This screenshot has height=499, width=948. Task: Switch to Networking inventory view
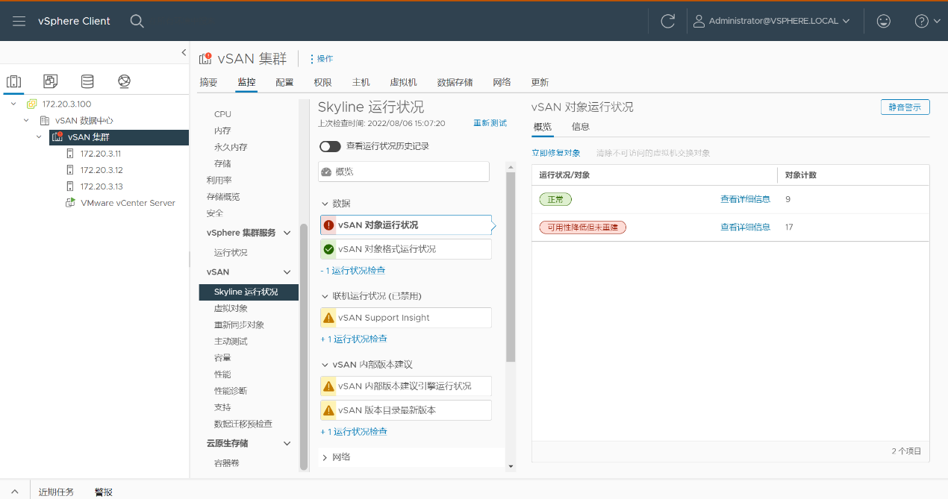(x=124, y=81)
